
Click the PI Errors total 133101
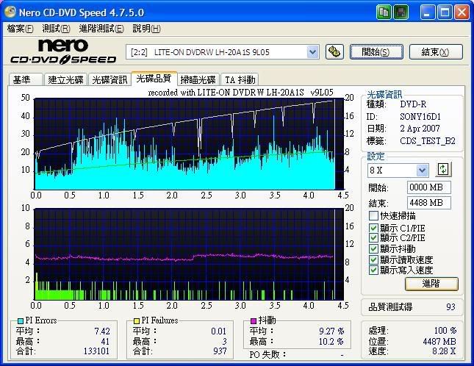tap(96, 351)
